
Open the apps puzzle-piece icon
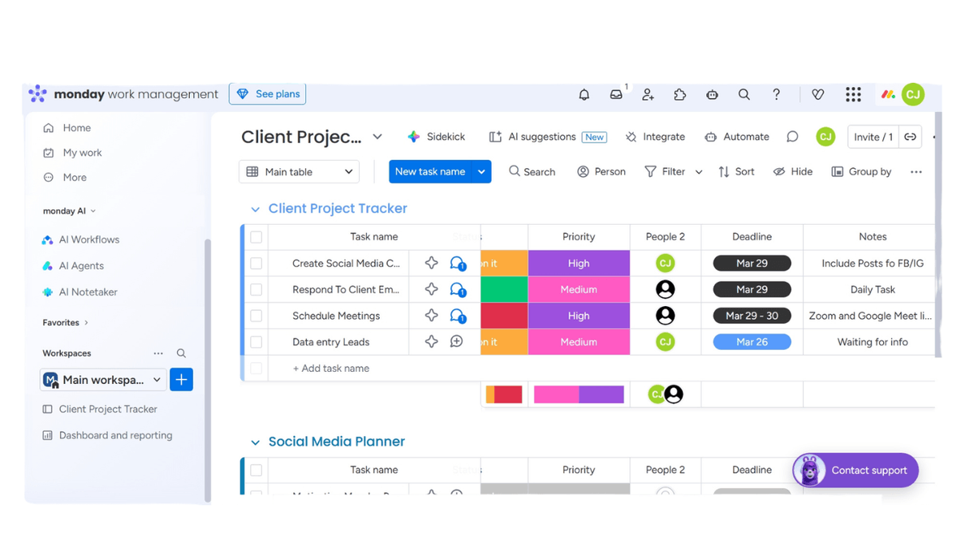679,94
